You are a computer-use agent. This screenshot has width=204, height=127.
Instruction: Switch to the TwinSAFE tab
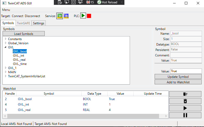click(x=24, y=23)
